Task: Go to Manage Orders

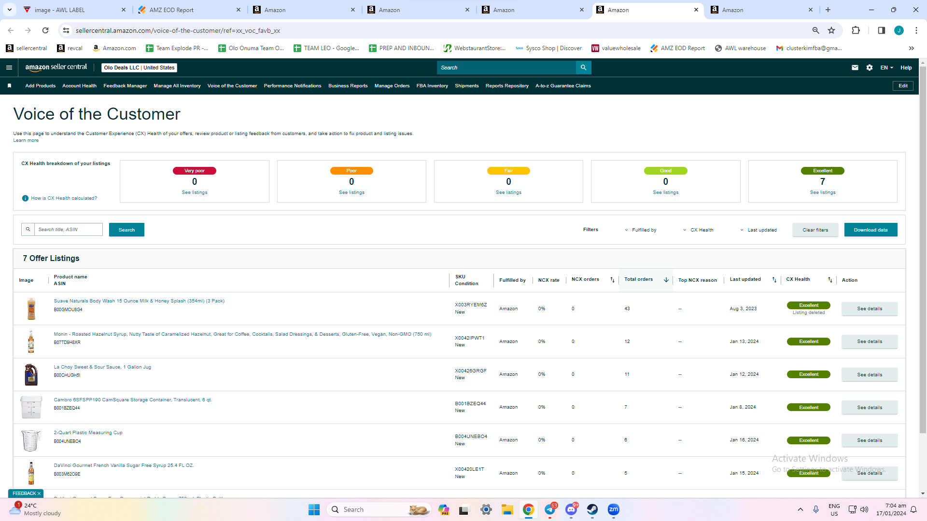Action: click(392, 86)
